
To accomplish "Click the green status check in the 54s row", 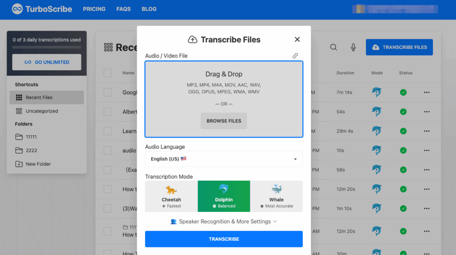I will tap(403, 112).
